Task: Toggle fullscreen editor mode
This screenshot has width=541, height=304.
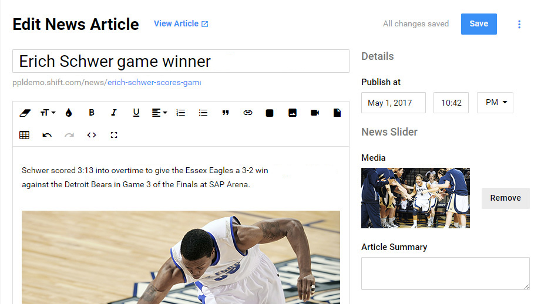Action: [x=114, y=135]
